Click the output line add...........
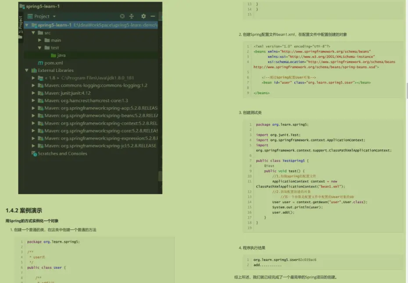 point(268,265)
